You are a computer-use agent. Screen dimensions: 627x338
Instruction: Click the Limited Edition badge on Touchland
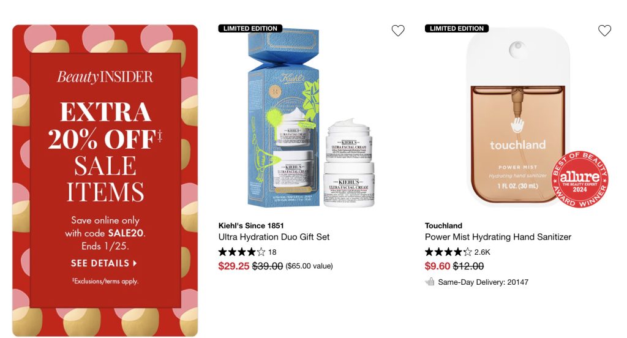pyautogui.click(x=457, y=28)
